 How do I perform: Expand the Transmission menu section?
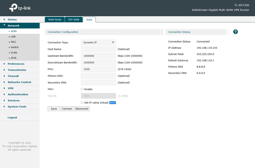point(20,70)
